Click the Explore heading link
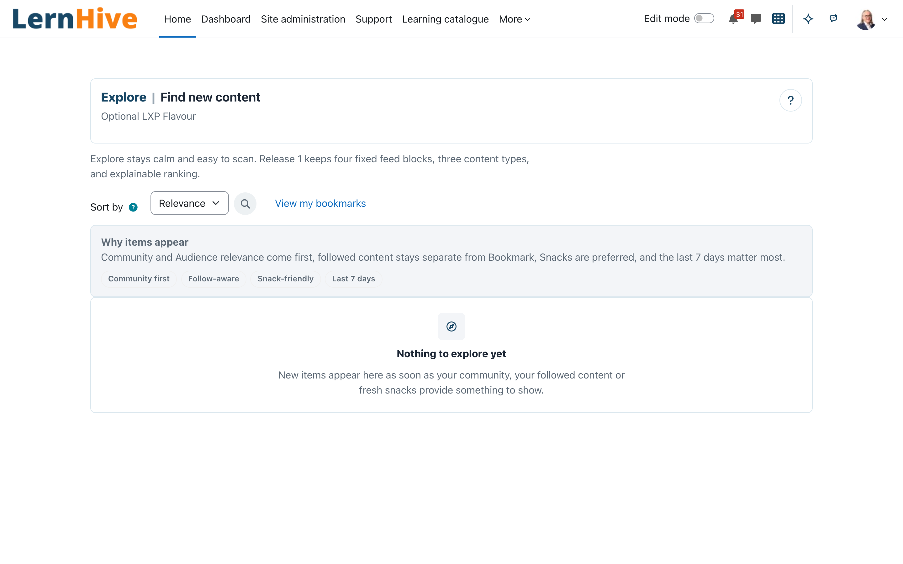 [124, 97]
